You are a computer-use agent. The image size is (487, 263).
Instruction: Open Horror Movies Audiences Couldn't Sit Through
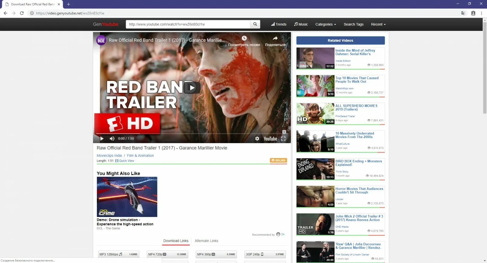click(359, 191)
